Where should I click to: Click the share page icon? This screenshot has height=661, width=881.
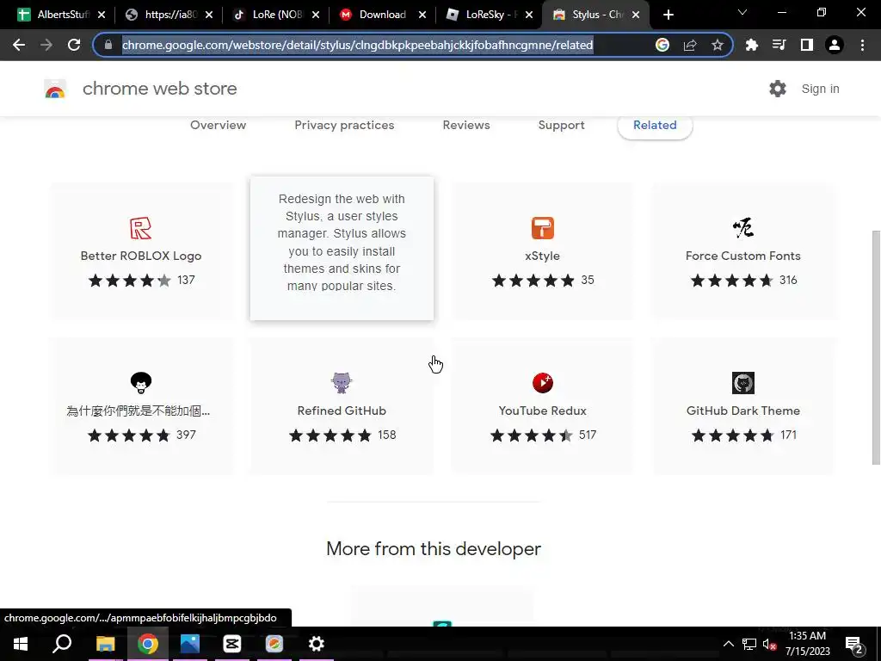690,45
